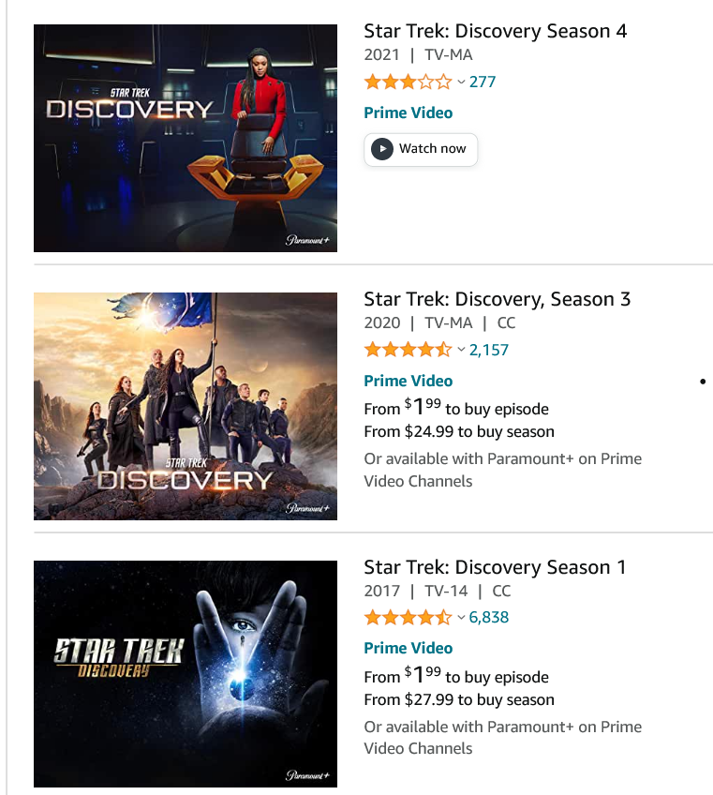View the 2,157 reviews for Season 3
Viewport: 713px width, 795px height.
(x=489, y=351)
